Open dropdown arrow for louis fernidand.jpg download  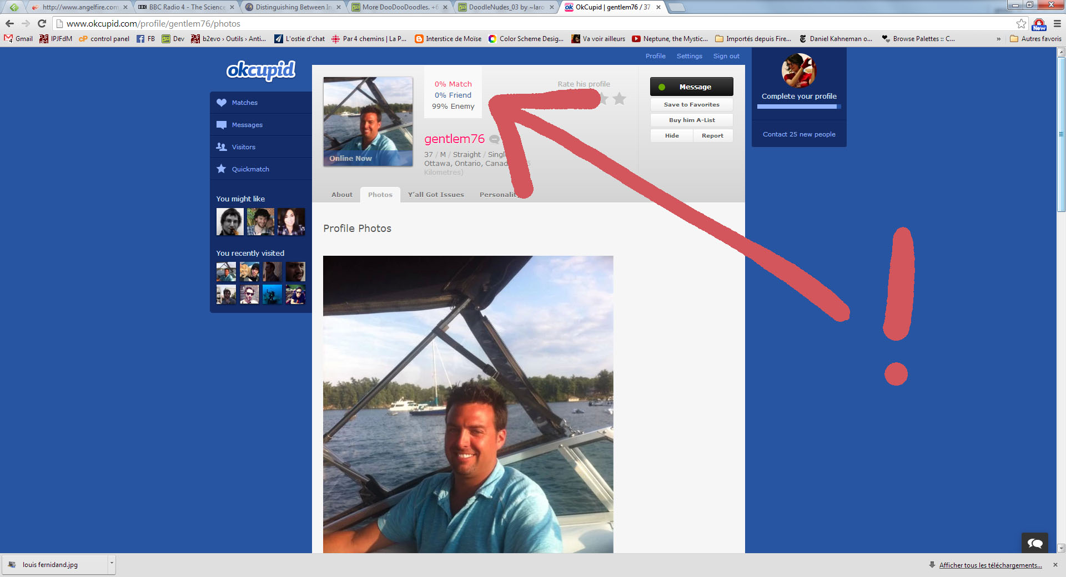[x=112, y=564]
